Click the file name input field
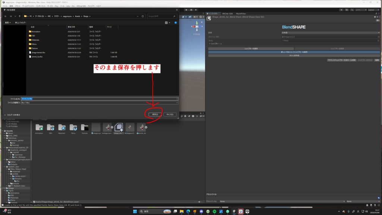Image resolution: width=382 pixels, height=215 pixels. [x=99, y=99]
